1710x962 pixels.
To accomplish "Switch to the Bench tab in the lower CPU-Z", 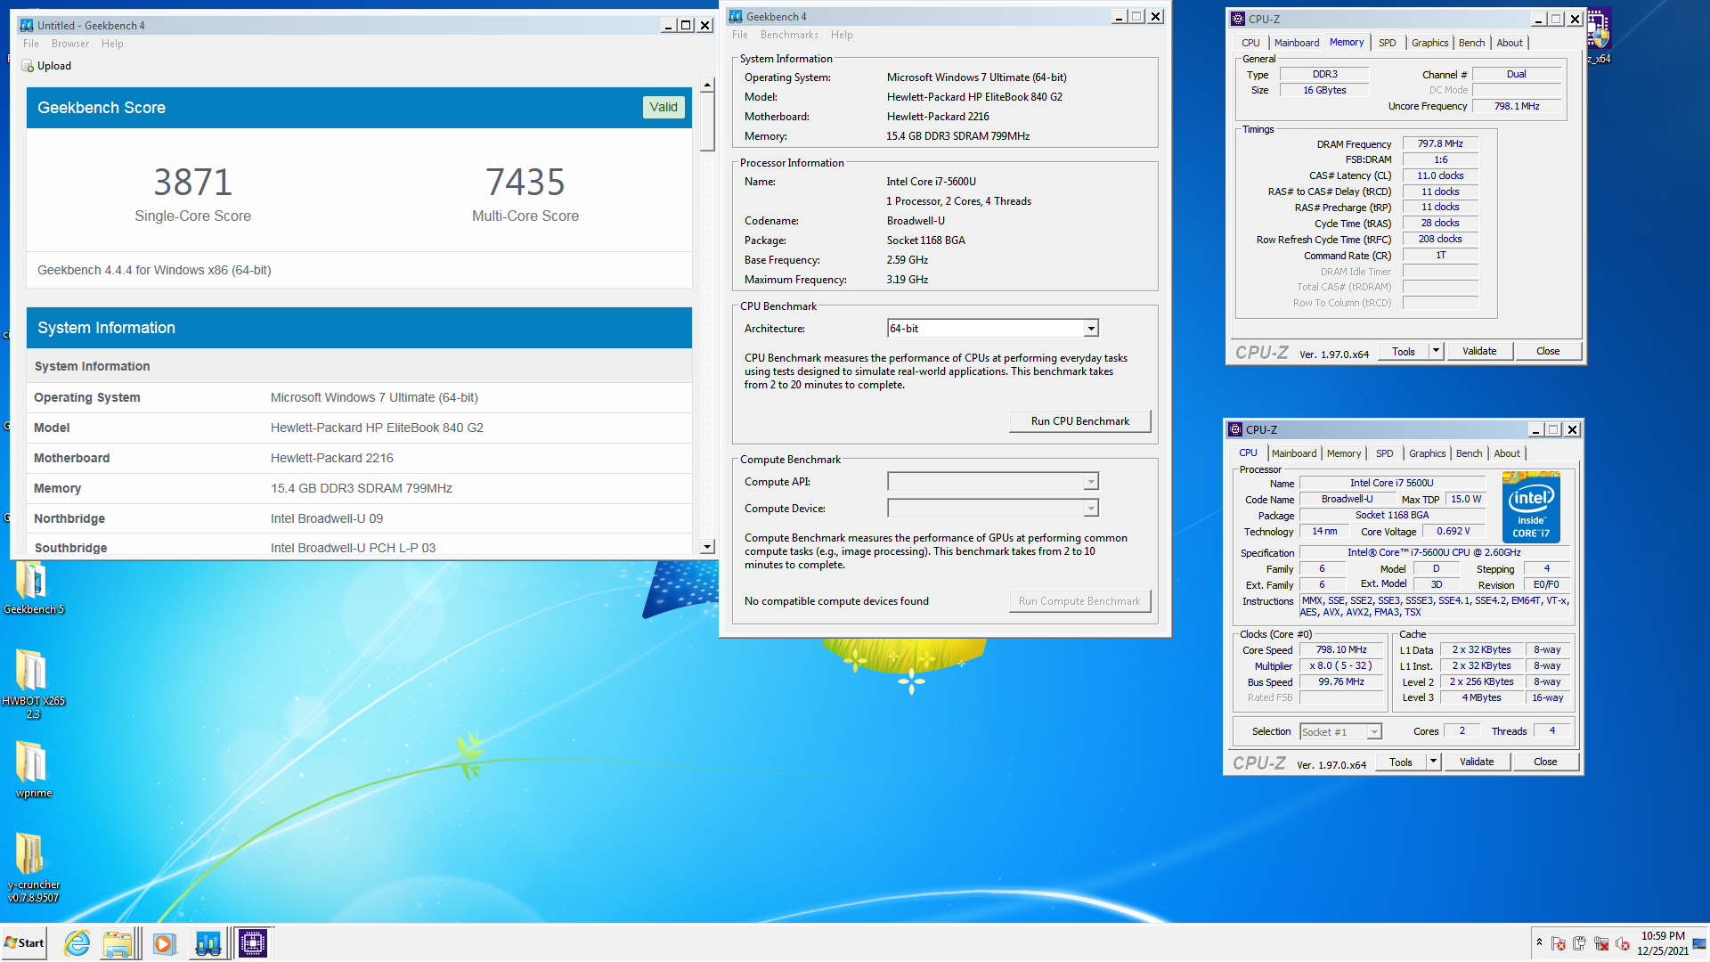I will coord(1470,453).
